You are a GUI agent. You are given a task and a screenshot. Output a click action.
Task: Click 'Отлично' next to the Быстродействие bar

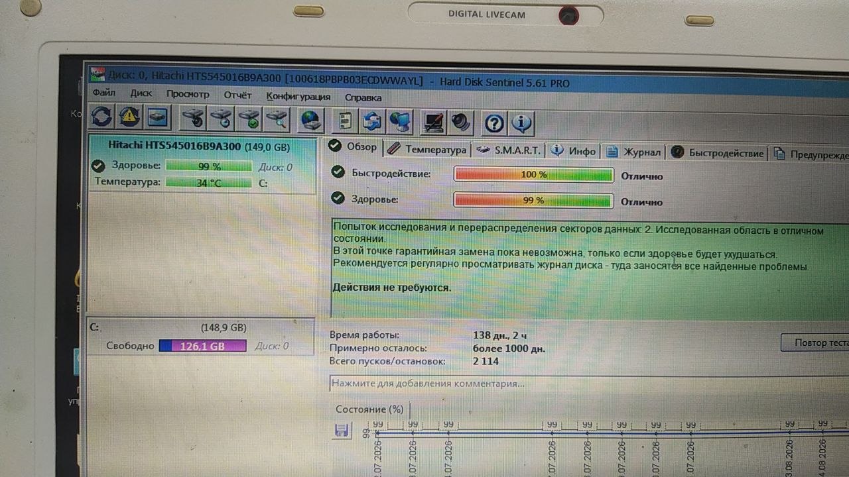[641, 176]
